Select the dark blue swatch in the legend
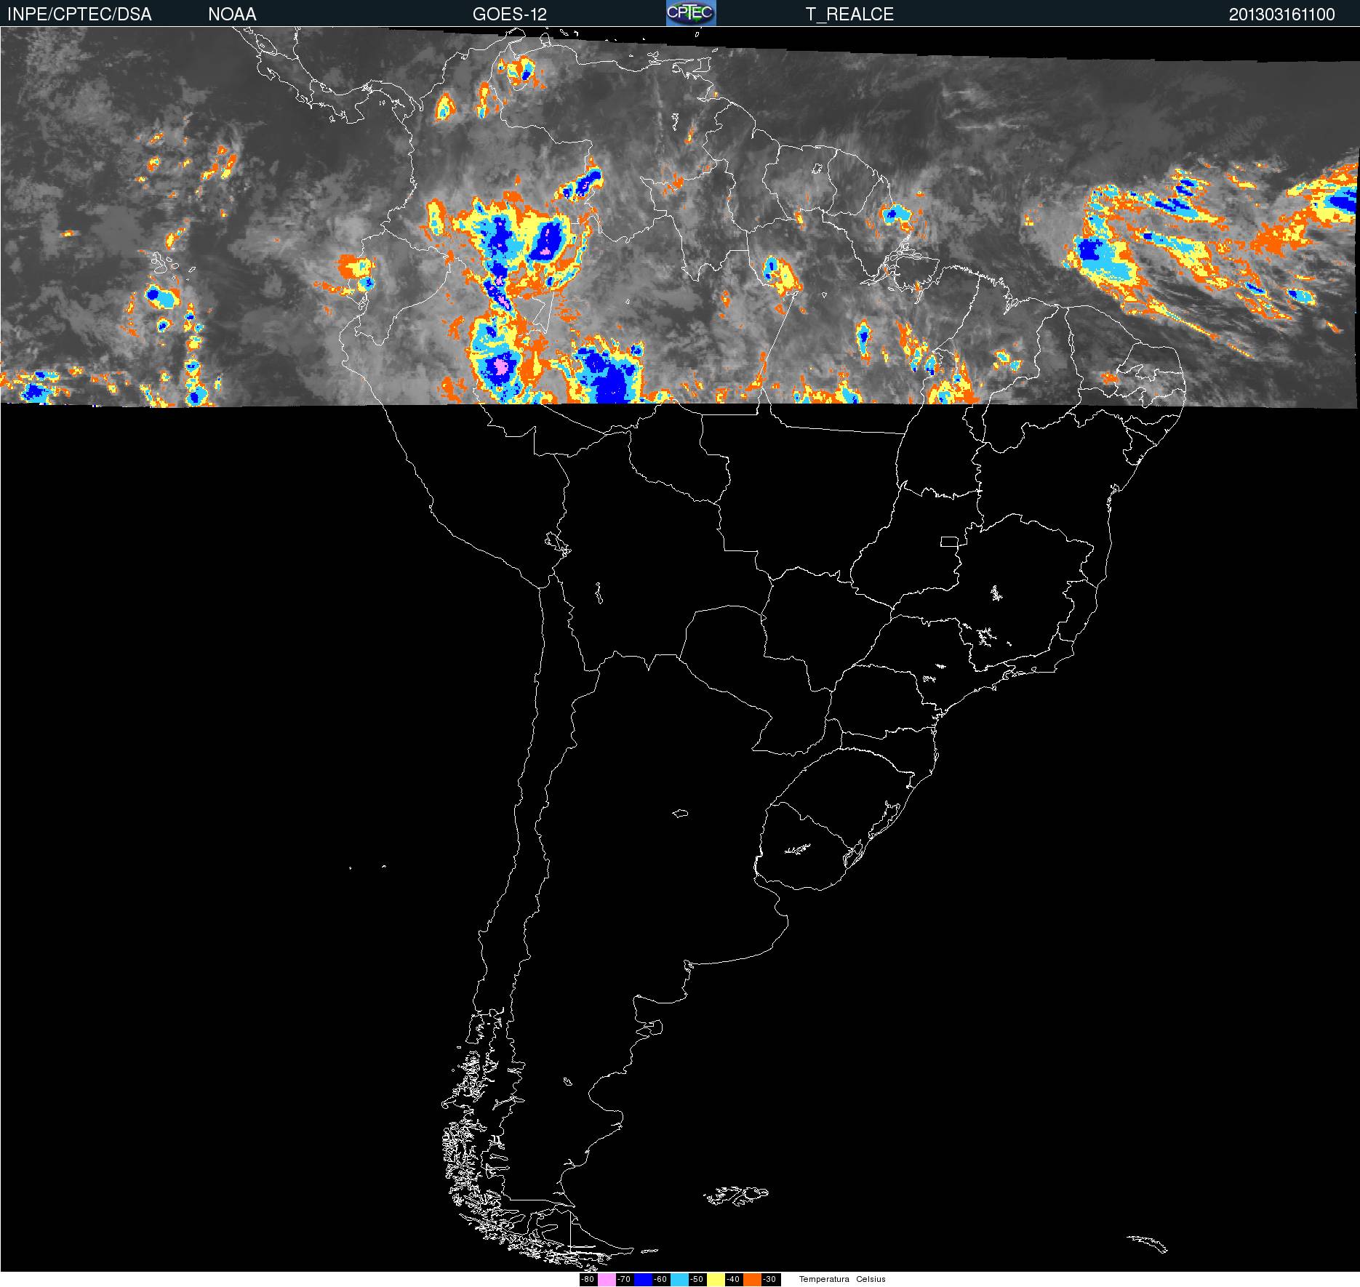 pyautogui.click(x=643, y=1280)
